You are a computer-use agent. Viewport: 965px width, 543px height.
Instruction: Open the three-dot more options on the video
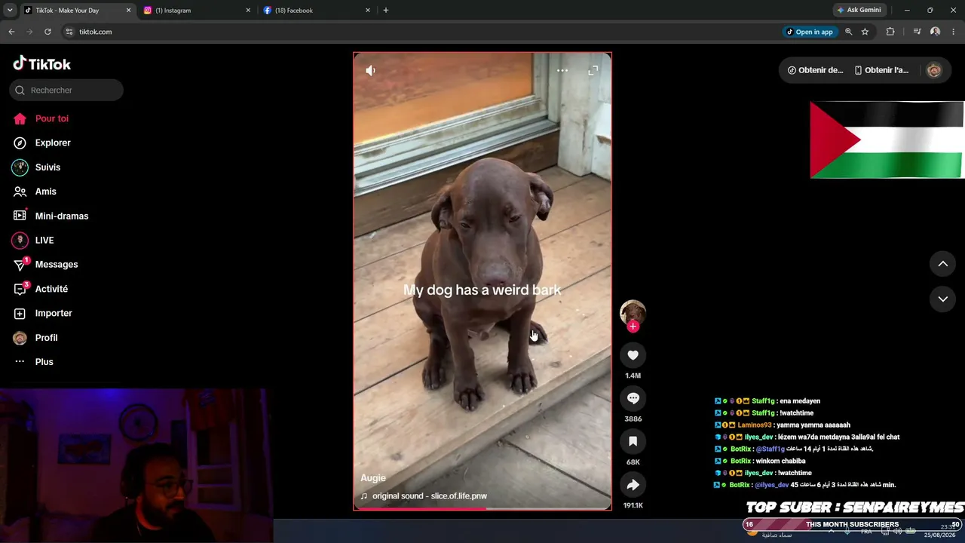point(562,70)
